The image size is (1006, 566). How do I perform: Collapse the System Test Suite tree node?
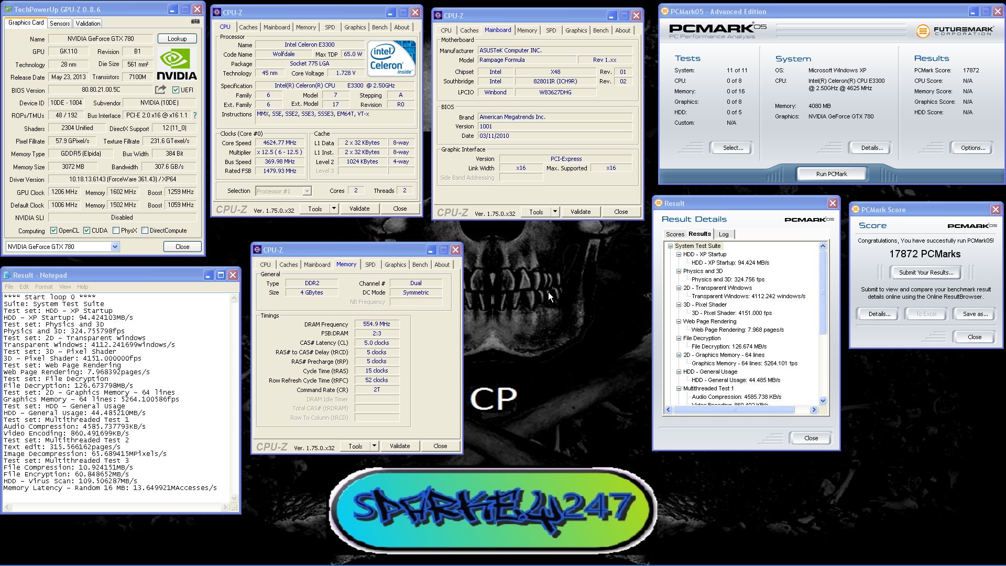pos(670,246)
